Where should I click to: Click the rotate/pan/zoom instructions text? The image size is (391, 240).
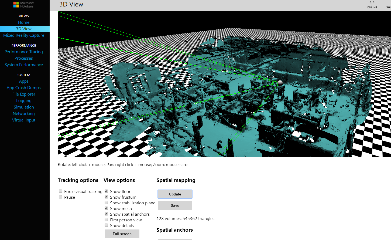tap(124, 165)
